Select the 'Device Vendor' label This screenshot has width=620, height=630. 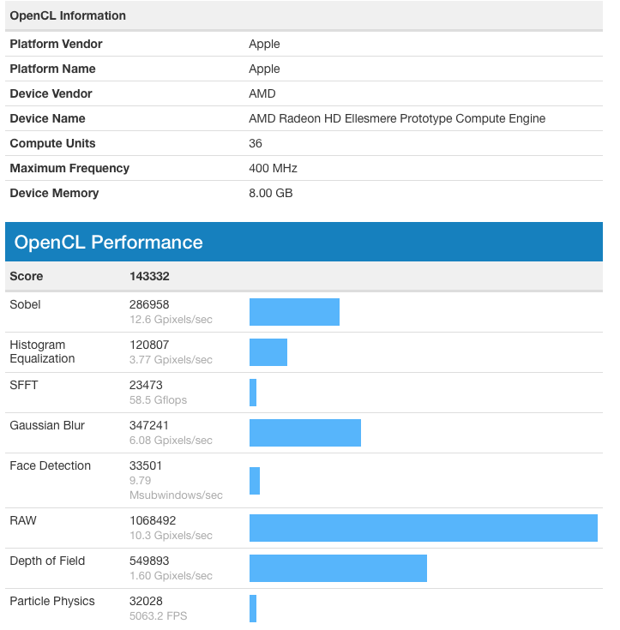point(51,93)
